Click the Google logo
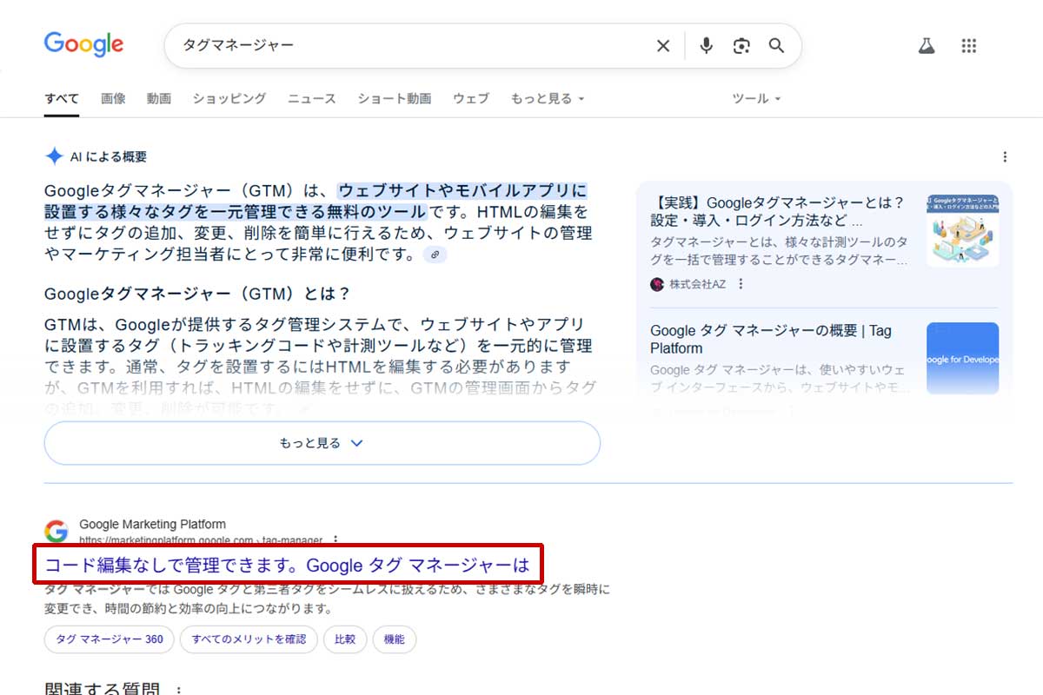The width and height of the screenshot is (1043, 695). 83,44
